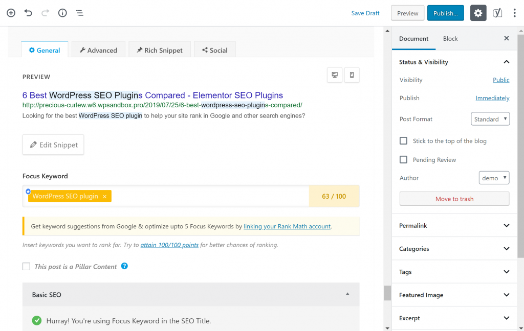
Task: Open the help icon beside Pillar Content
Action: click(124, 266)
